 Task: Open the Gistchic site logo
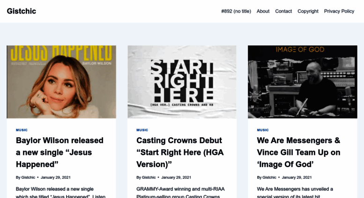[x=22, y=11]
